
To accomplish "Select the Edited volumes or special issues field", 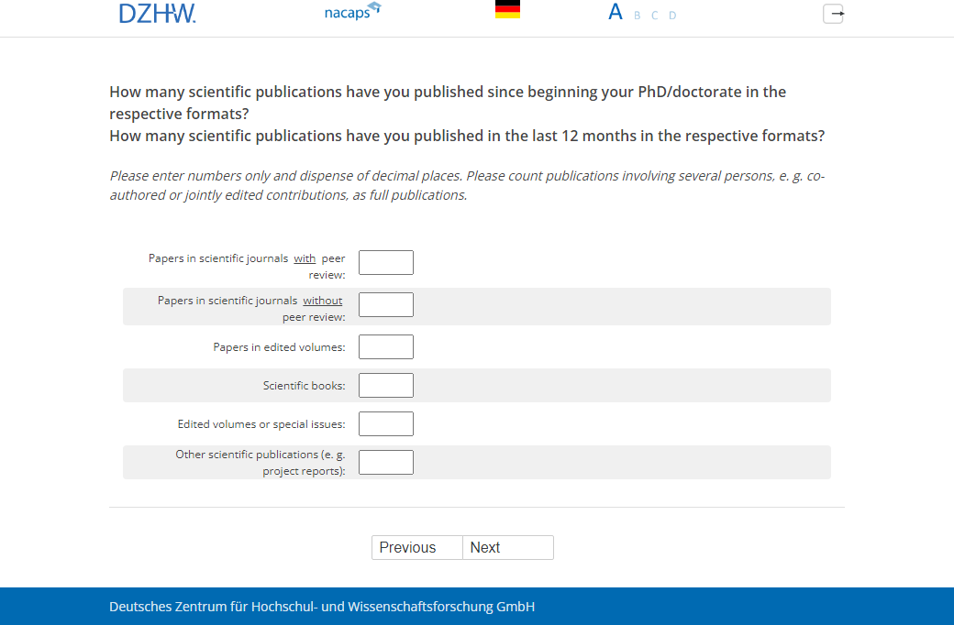I will click(386, 424).
